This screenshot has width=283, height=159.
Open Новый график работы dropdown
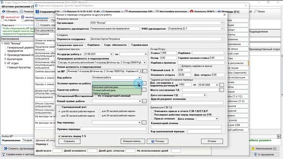(x=140, y=101)
